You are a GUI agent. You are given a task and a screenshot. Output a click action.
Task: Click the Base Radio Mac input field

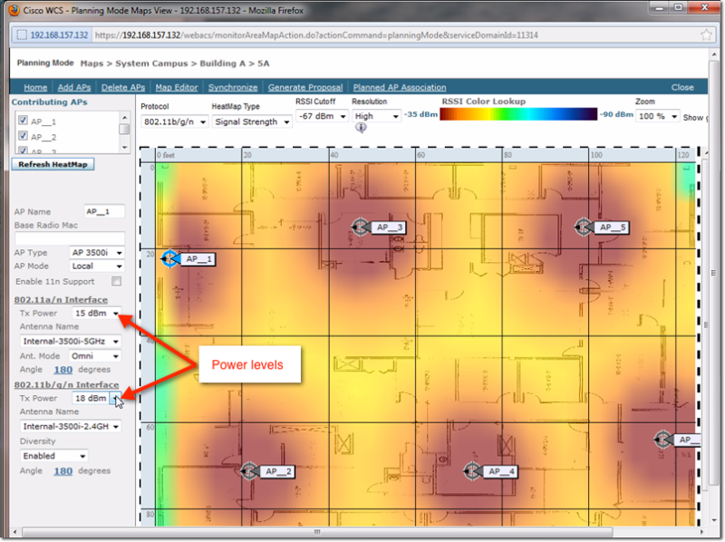click(x=70, y=238)
